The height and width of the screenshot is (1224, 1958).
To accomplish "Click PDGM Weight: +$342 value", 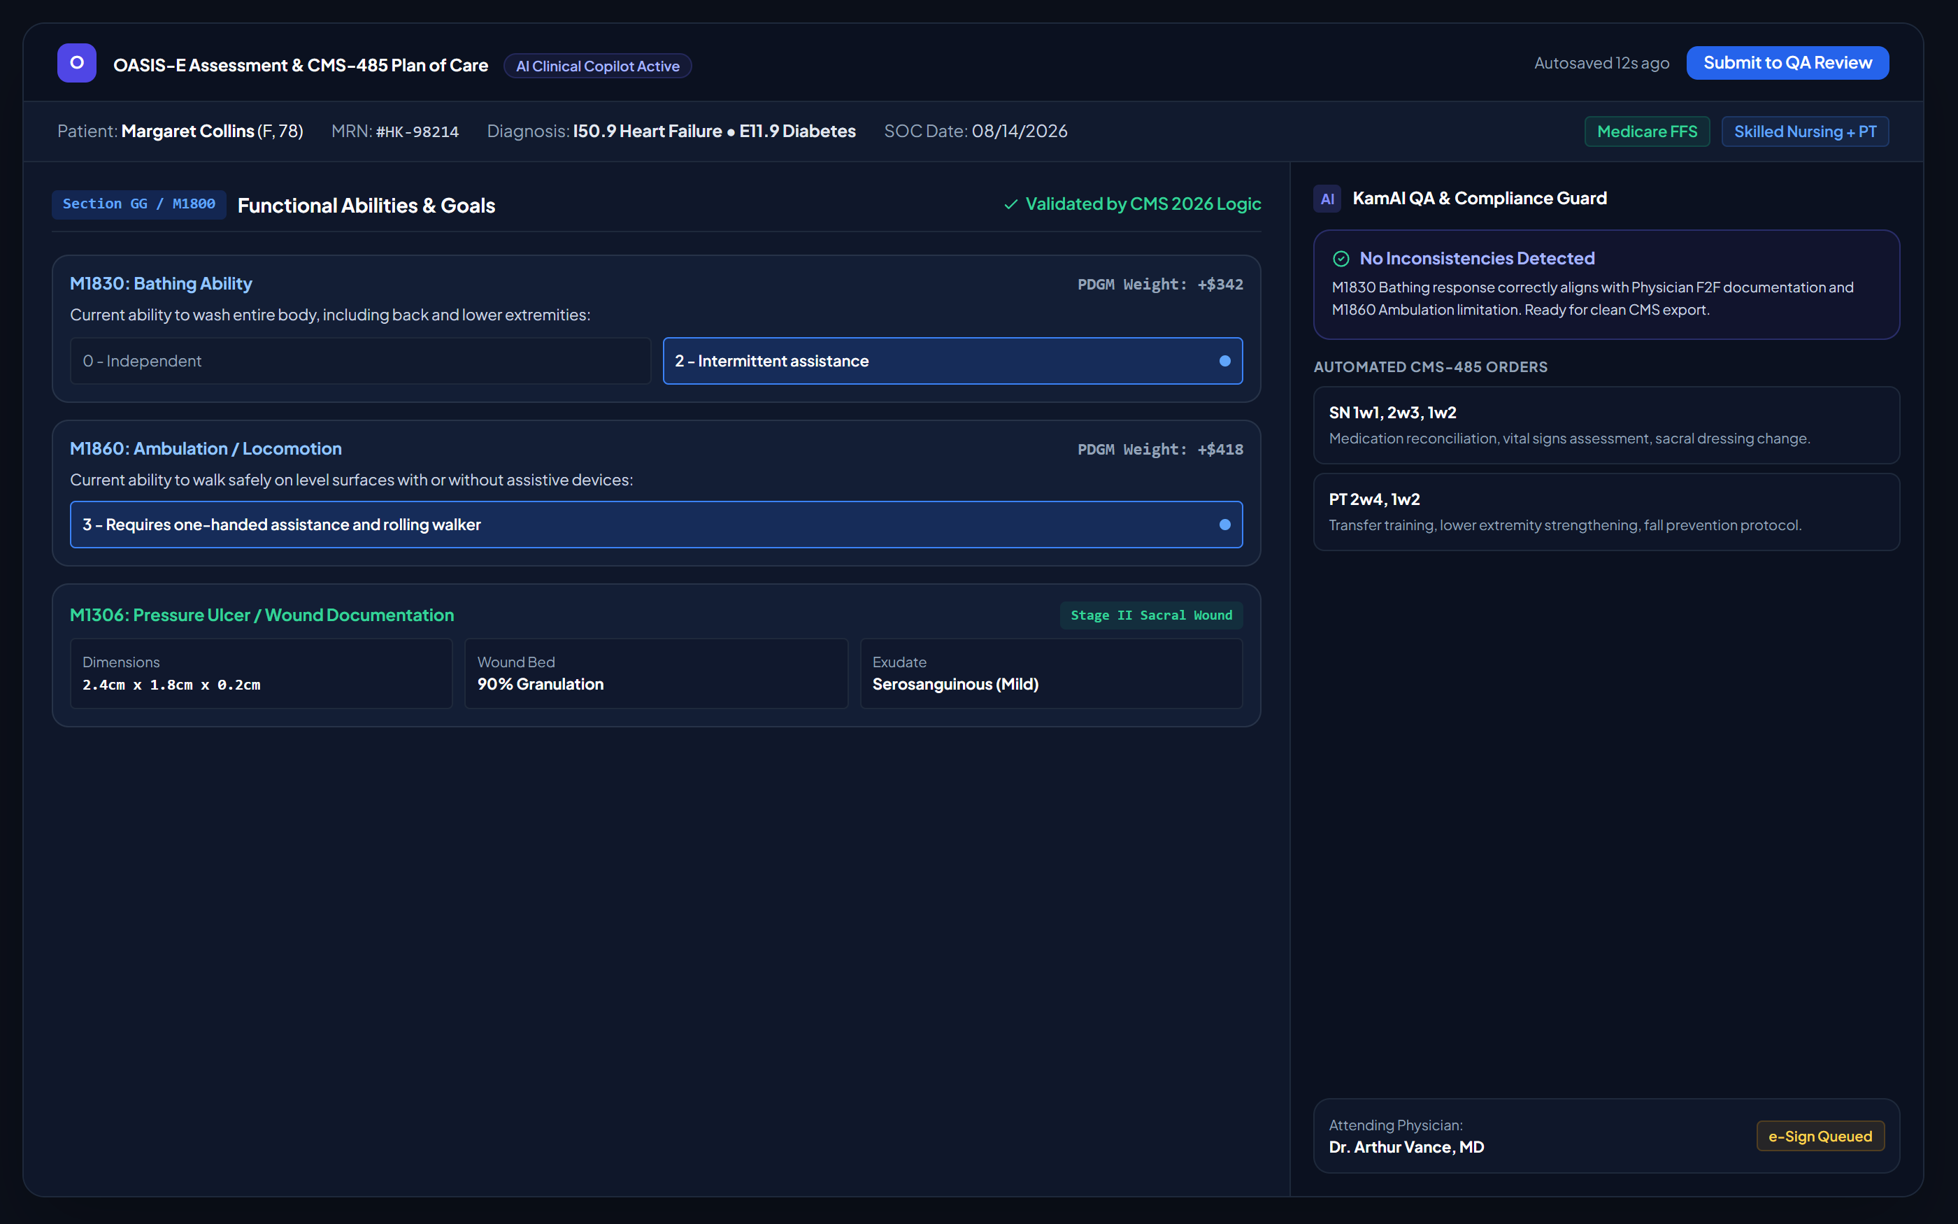I will point(1160,284).
